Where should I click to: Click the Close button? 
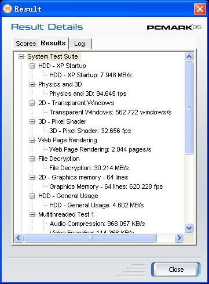pos(176,269)
